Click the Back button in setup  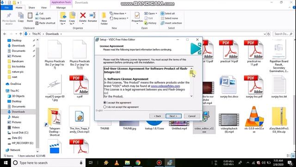click(x=157, y=116)
